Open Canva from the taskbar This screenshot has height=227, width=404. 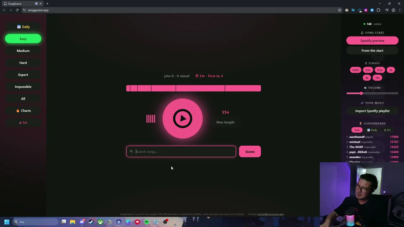point(128,222)
